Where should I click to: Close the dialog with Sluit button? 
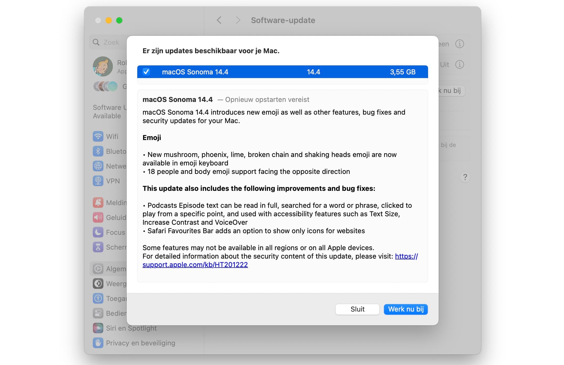tap(357, 309)
